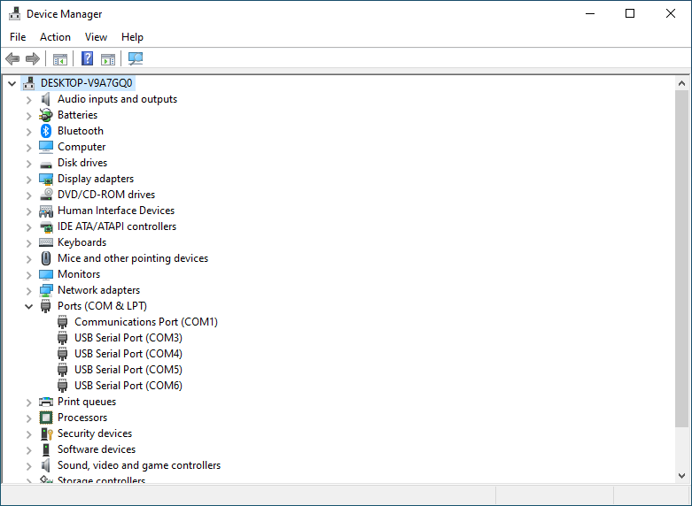Minimize the Device Manager window
This screenshot has height=506, width=692.
pyautogui.click(x=590, y=13)
